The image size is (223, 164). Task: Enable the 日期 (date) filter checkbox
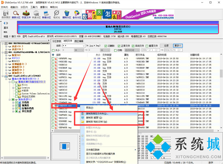pyautogui.click(x=116, y=50)
